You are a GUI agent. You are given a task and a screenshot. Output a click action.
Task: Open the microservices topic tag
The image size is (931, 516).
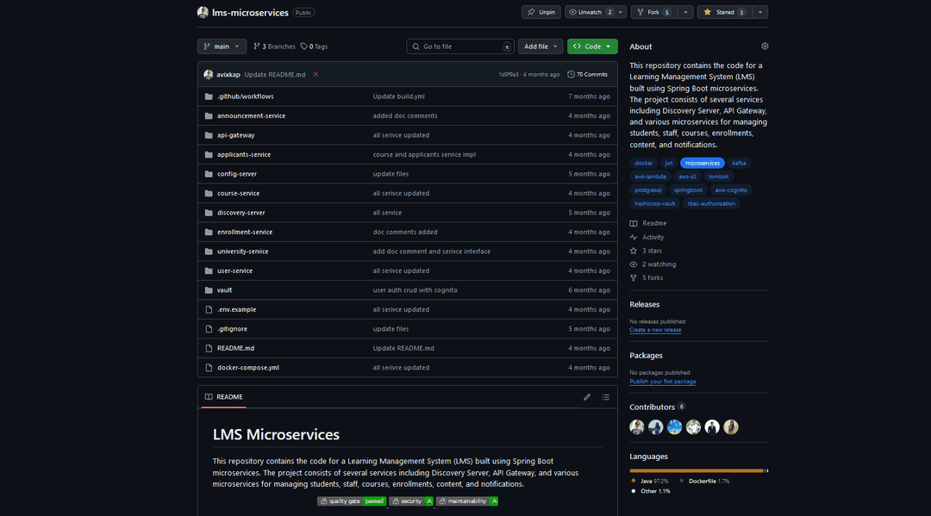click(702, 162)
